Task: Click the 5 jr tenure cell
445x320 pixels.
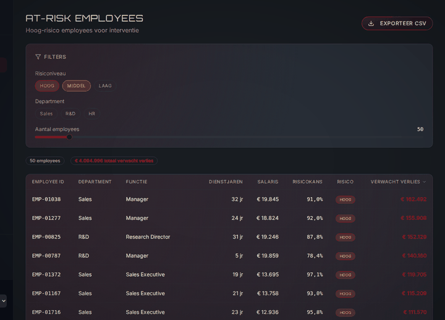Action: click(239, 256)
